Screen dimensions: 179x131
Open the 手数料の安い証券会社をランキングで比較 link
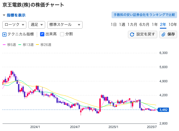tap(144, 15)
